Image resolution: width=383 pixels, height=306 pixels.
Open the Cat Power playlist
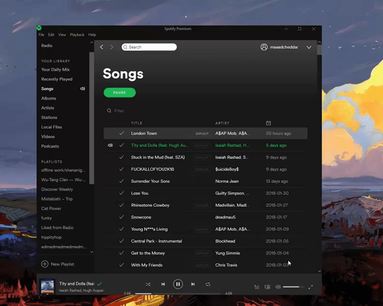51,209
